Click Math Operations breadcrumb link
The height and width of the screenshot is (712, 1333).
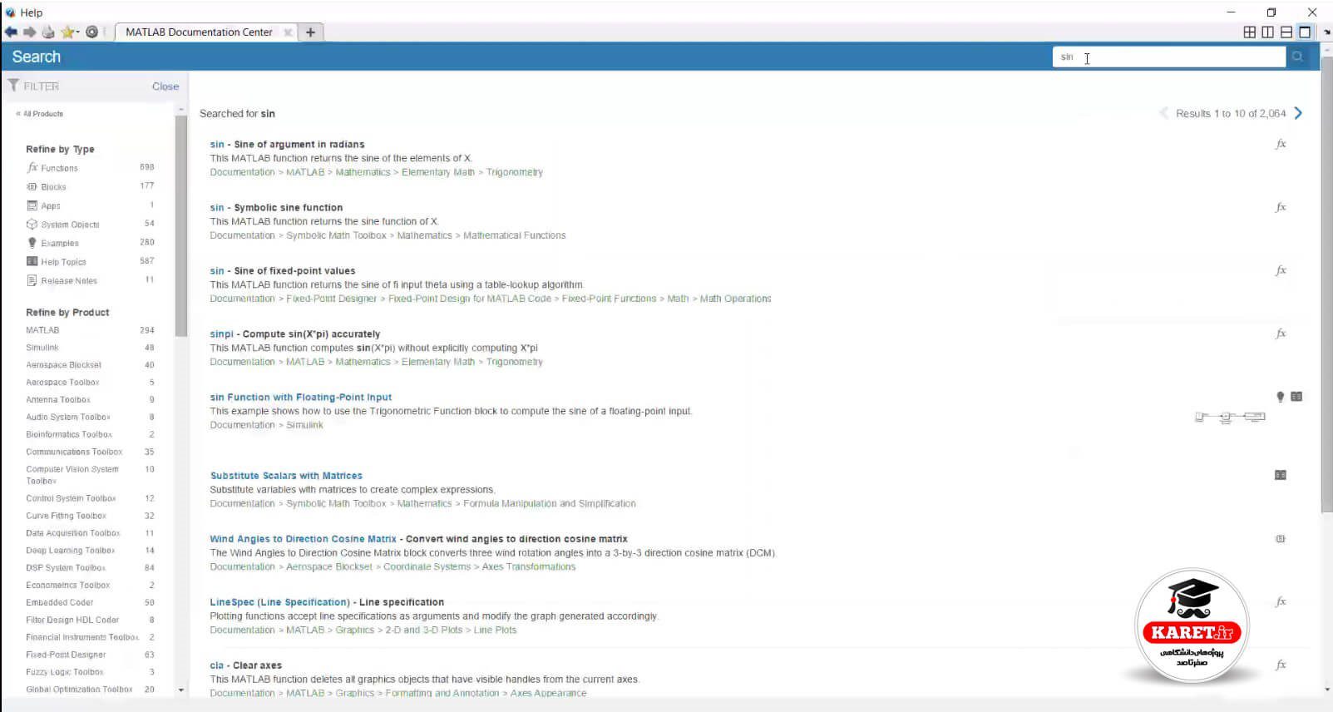coord(735,299)
